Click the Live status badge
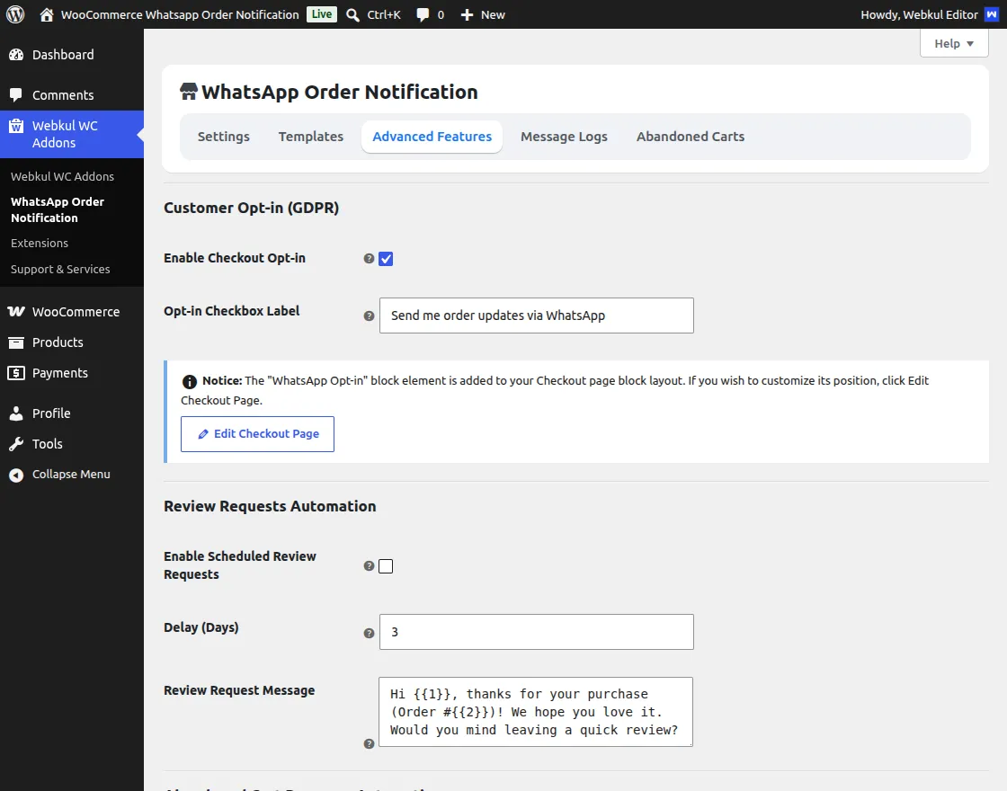This screenshot has width=1007, height=791. pos(322,14)
